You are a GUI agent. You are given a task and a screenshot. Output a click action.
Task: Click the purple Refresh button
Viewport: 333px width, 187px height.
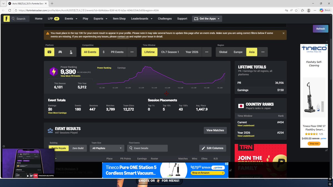pos(321,29)
